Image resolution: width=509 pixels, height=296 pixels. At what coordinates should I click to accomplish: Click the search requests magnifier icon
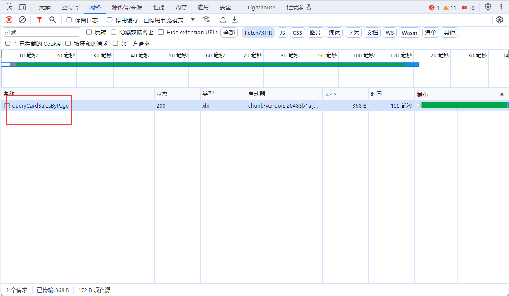click(52, 20)
